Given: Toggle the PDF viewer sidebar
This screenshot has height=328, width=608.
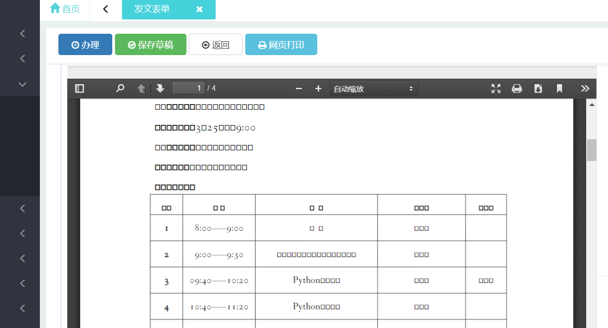Looking at the screenshot, I should tap(79, 88).
